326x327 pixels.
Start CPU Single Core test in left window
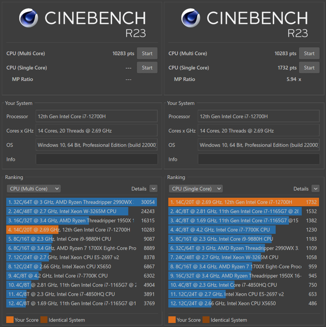(x=147, y=67)
